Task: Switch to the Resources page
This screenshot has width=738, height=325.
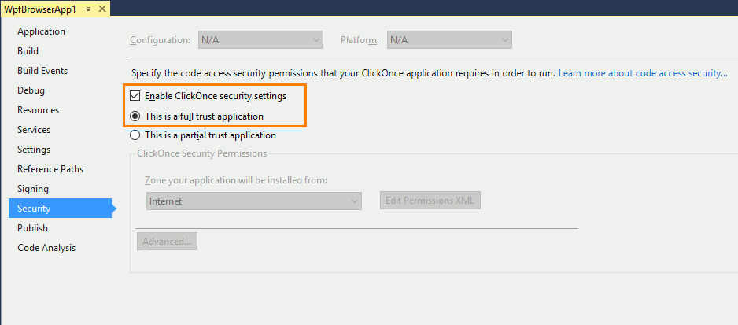Action: pos(38,110)
